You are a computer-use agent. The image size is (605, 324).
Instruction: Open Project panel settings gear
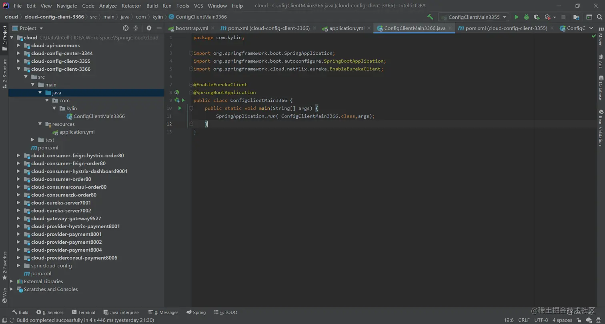point(149,28)
